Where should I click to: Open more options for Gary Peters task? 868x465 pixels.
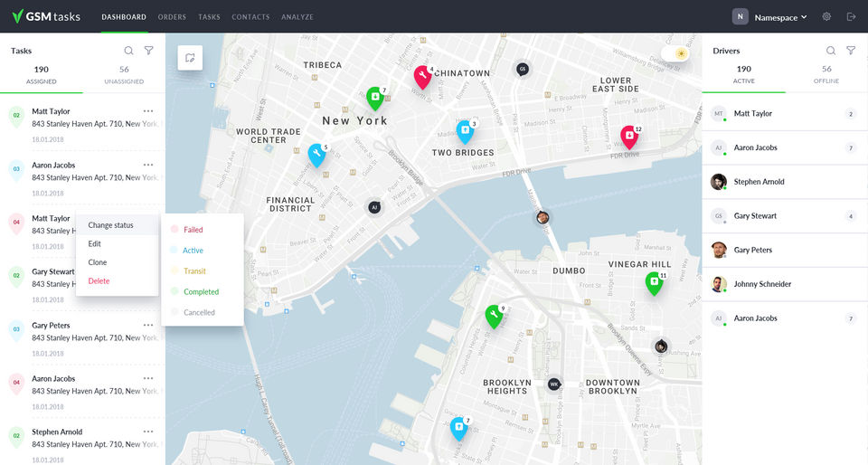pyautogui.click(x=148, y=325)
